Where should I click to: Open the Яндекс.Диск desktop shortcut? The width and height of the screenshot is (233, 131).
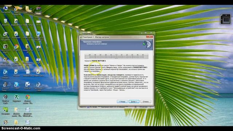pos(39,73)
